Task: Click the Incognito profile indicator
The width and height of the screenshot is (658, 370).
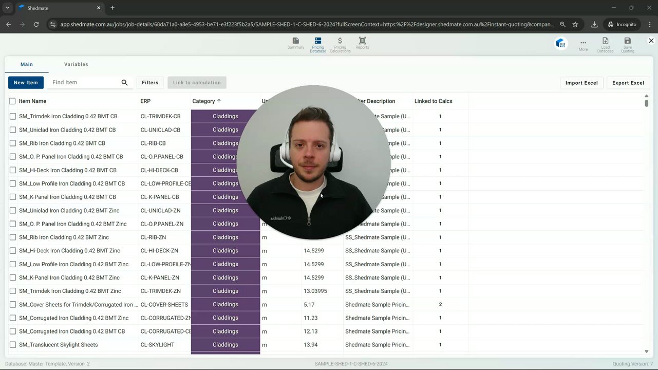Action: coord(622,24)
